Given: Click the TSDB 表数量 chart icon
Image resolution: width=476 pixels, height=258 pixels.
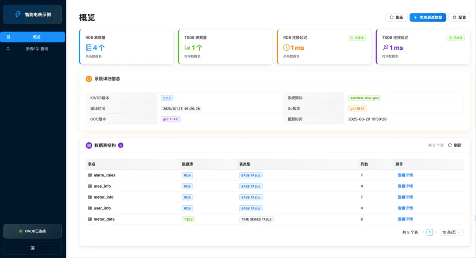Looking at the screenshot, I should (x=187, y=48).
